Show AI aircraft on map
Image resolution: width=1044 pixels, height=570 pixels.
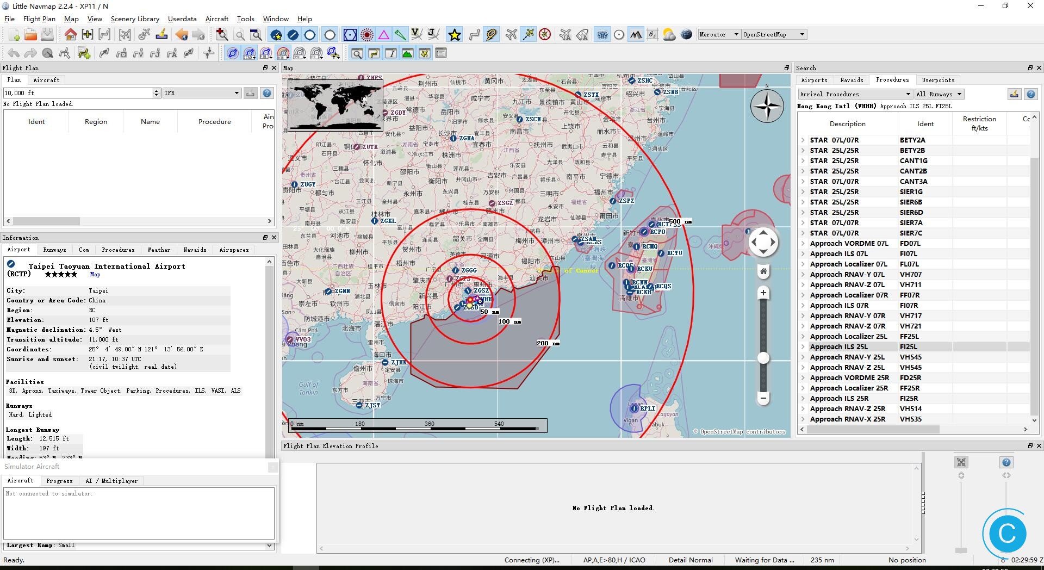point(565,35)
